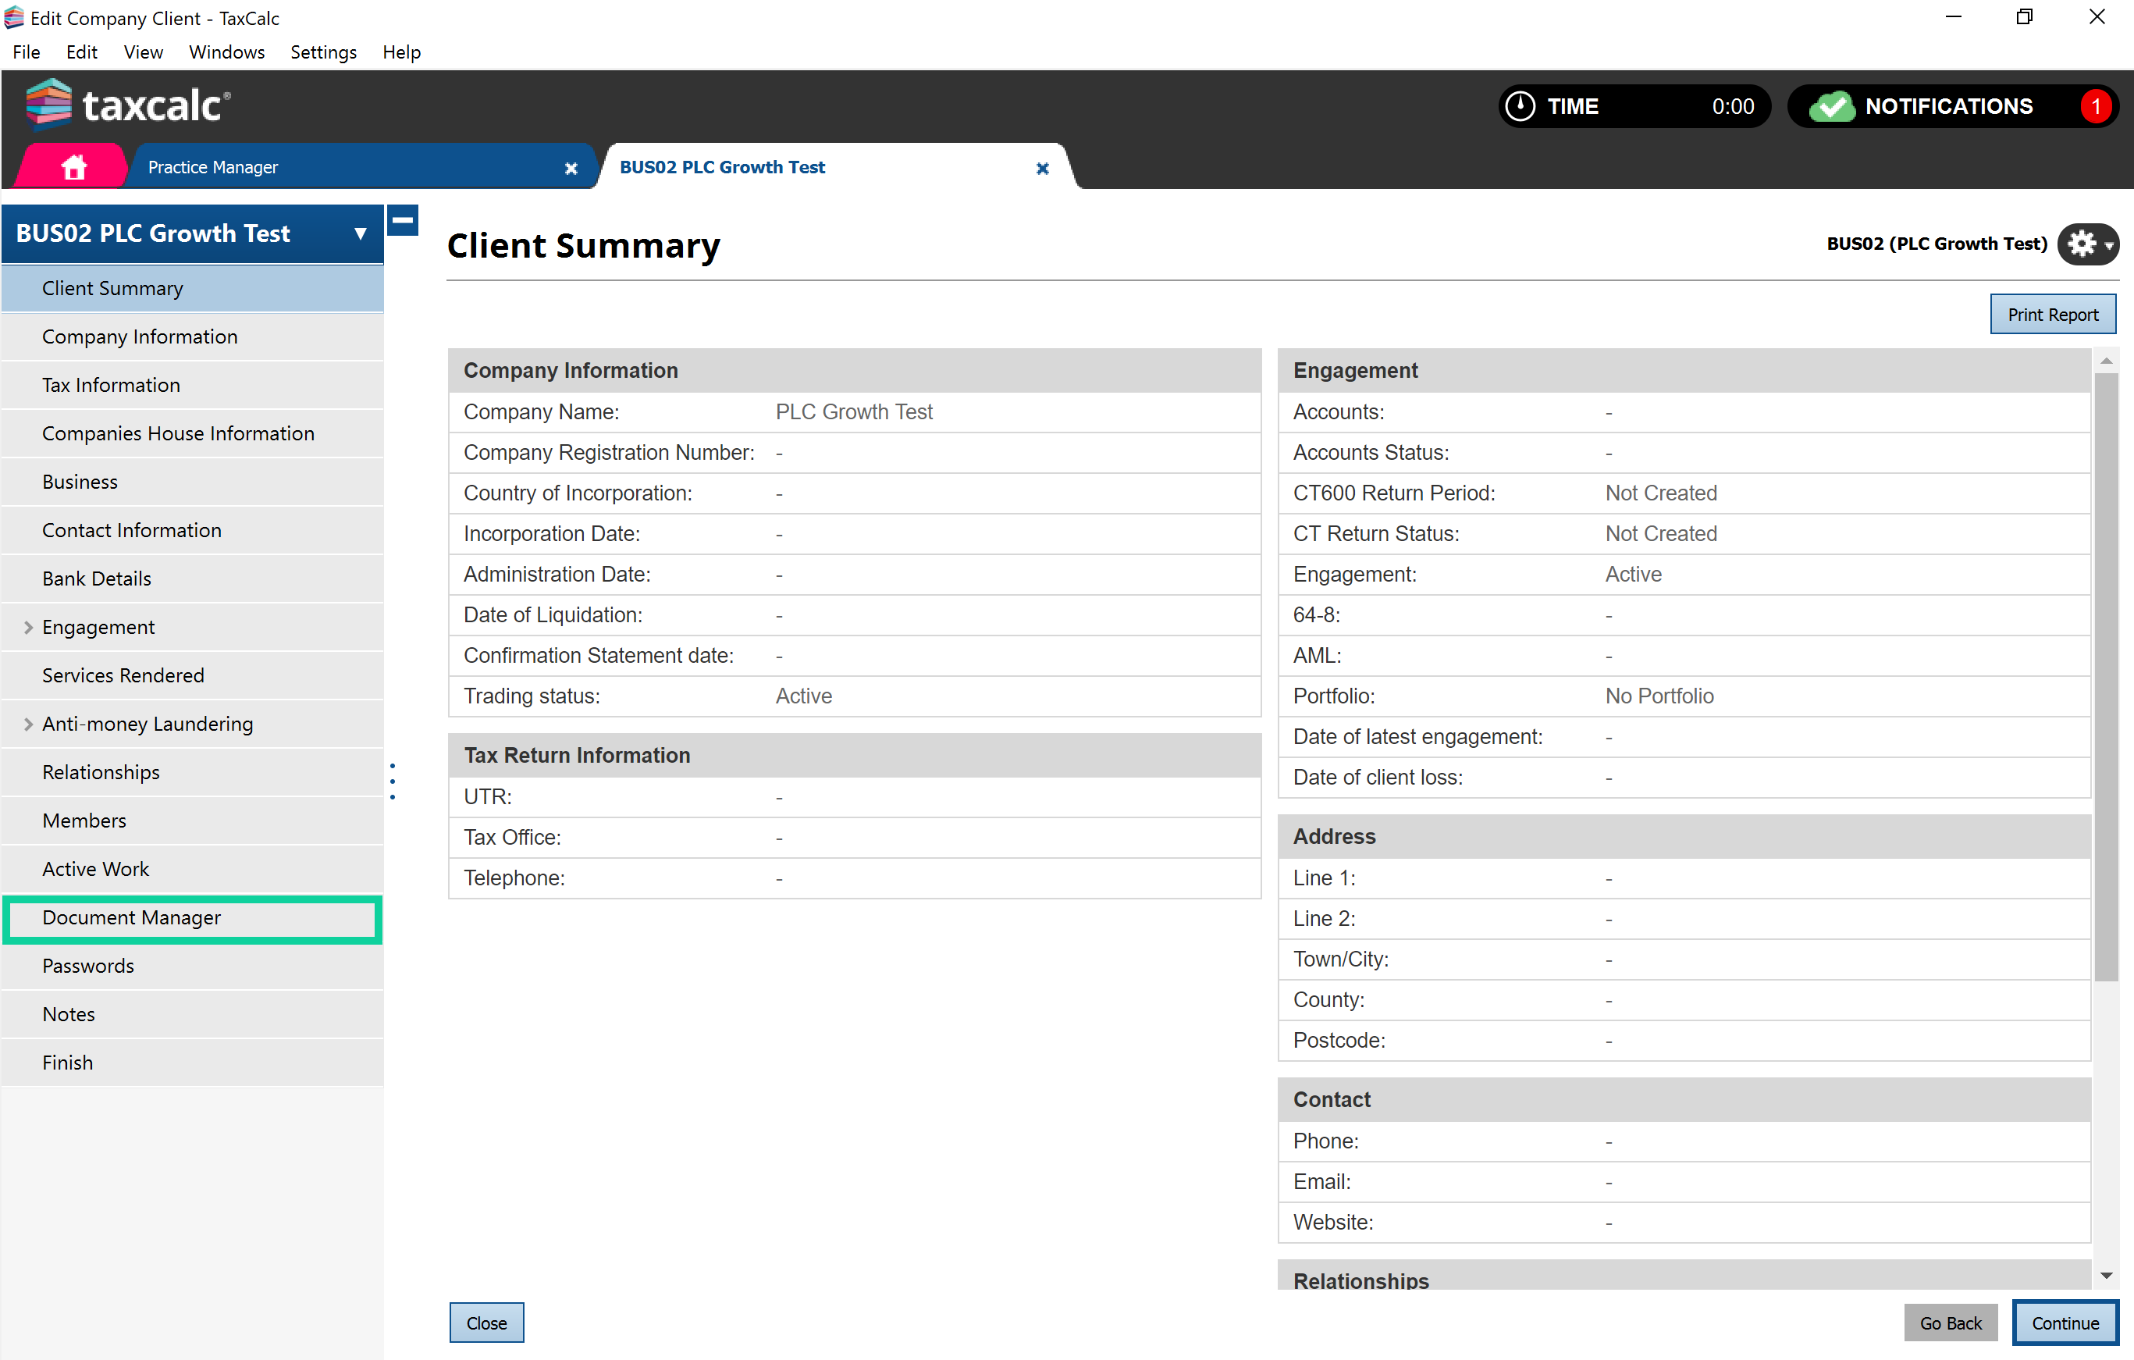Open the Windows menu

[226, 52]
